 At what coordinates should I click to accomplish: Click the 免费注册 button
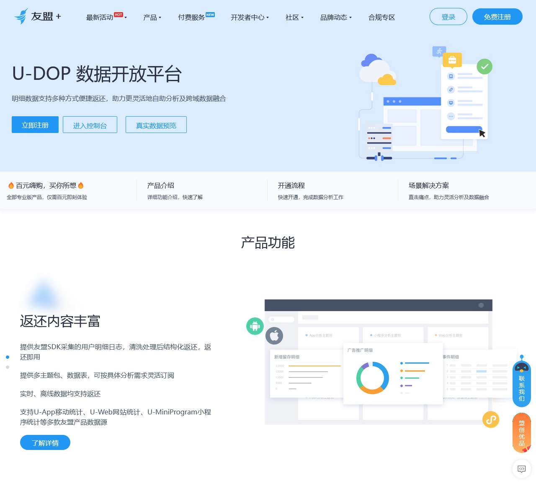pos(497,17)
